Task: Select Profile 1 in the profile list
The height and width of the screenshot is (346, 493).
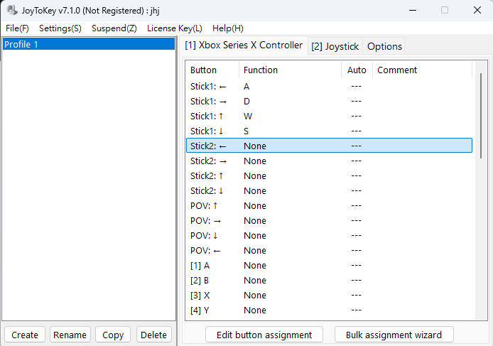Action: [88, 44]
